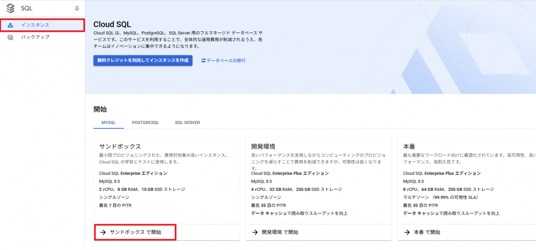Click 'データ キャッシュで読み取りスループットを向上' in 本番 card

(x=451, y=213)
